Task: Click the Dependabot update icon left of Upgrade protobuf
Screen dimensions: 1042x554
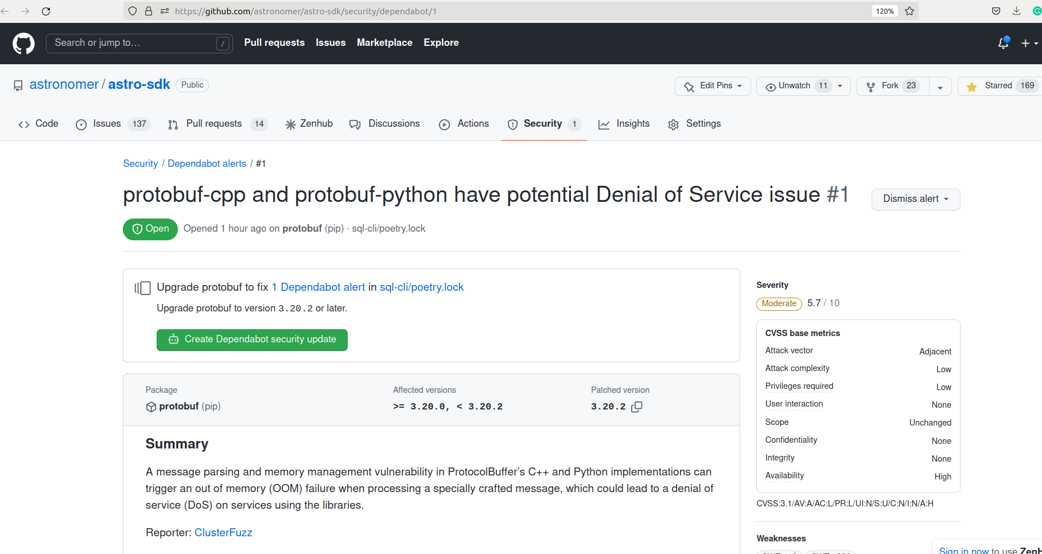Action: 143,288
